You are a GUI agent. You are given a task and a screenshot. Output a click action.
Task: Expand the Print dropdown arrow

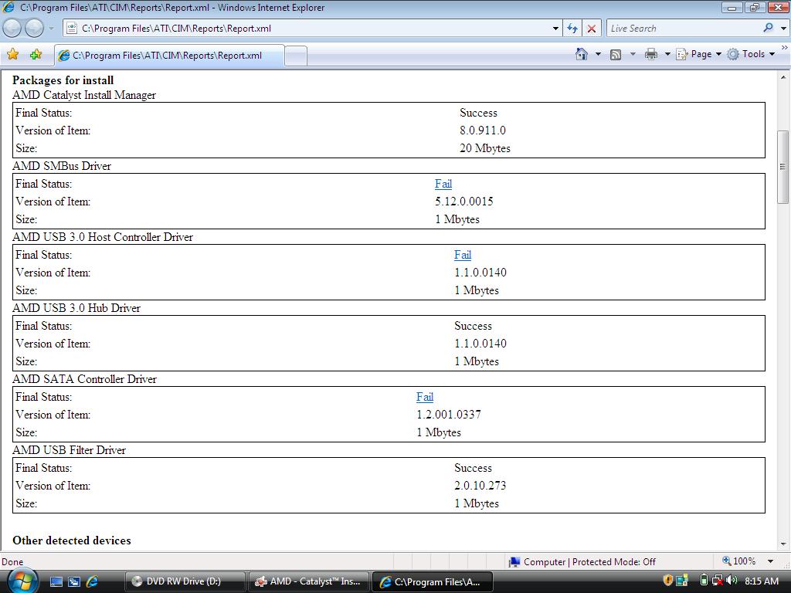667,54
